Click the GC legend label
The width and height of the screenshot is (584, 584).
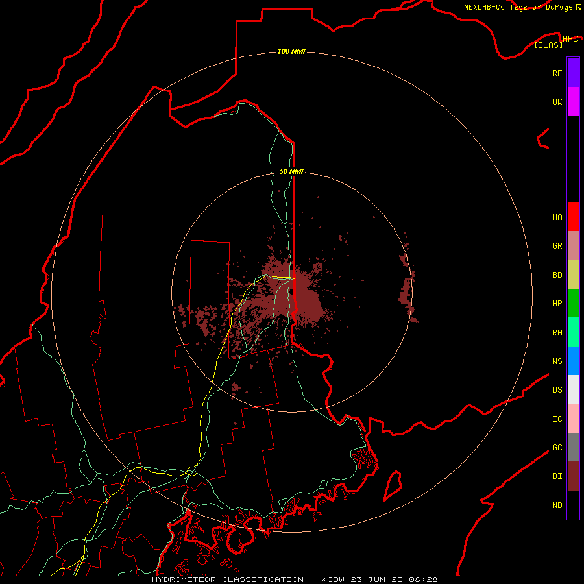[557, 448]
